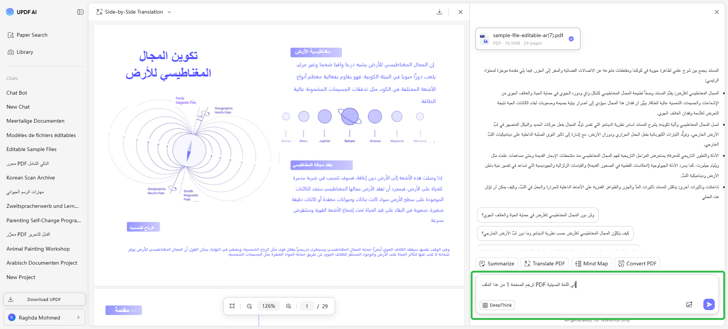Click the fit-to-page icon in zoom bar
The height and width of the screenshot is (329, 728).
(232, 306)
